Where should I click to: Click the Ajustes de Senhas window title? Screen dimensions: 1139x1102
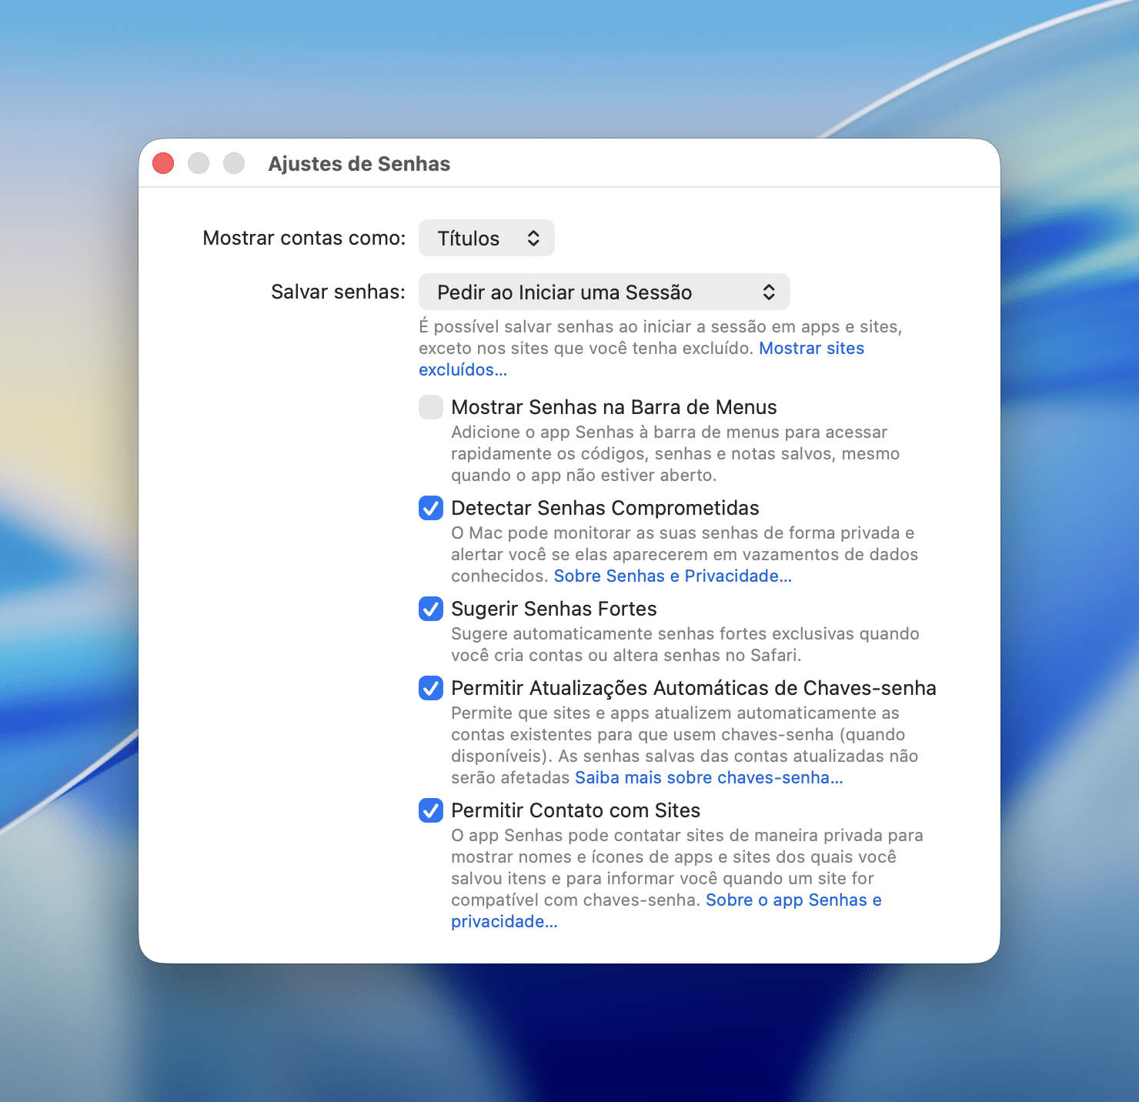[359, 164]
